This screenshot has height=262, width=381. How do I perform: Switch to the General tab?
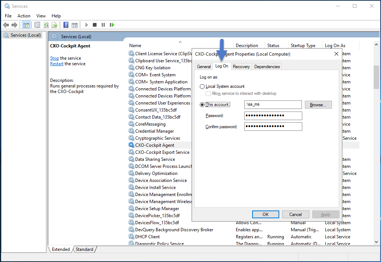click(203, 67)
